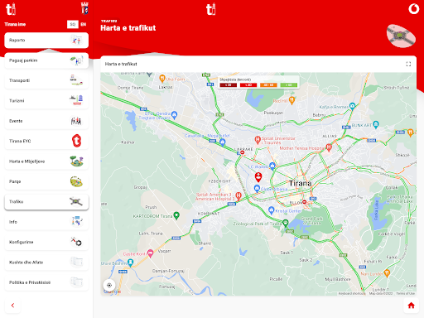Center map on my location
The image size is (424, 318).
[109, 285]
